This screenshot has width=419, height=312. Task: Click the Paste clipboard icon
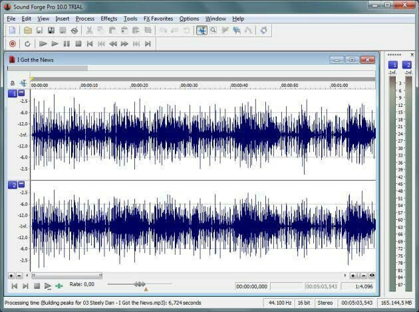click(112, 31)
